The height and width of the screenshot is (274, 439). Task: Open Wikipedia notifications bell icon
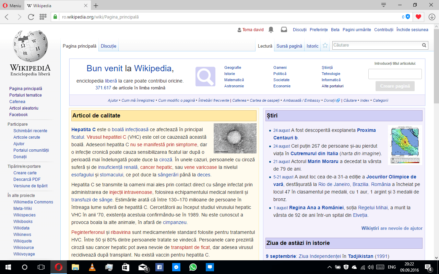pos(271,30)
